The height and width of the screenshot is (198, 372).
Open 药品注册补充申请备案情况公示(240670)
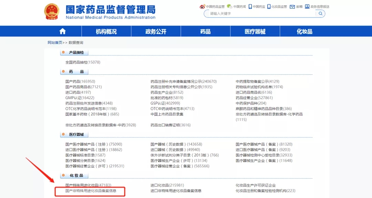pos(183,81)
